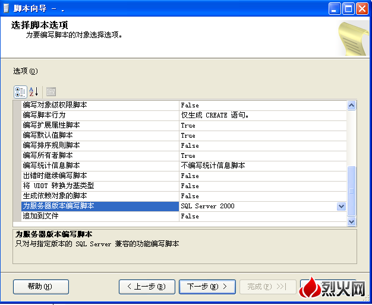This screenshot has width=372, height=305.
Task: Click the True value of 编写扩展属性脚本
Action: coord(263,125)
